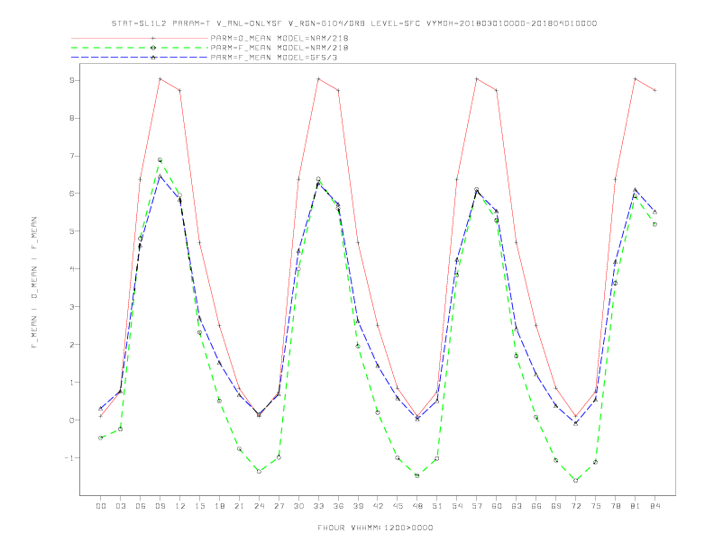Click y-axis tick label 3
The height and width of the screenshot is (551, 714).
(71, 306)
